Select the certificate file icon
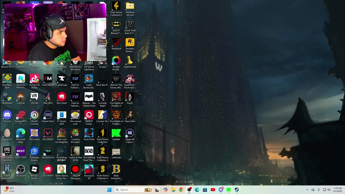Viewport: 345px width, 194px height. pyautogui.click(x=116, y=153)
